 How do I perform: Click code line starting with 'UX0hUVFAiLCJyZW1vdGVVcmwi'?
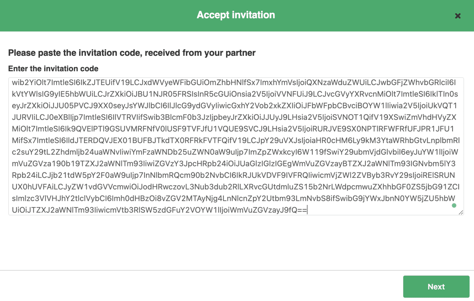(x=236, y=187)
